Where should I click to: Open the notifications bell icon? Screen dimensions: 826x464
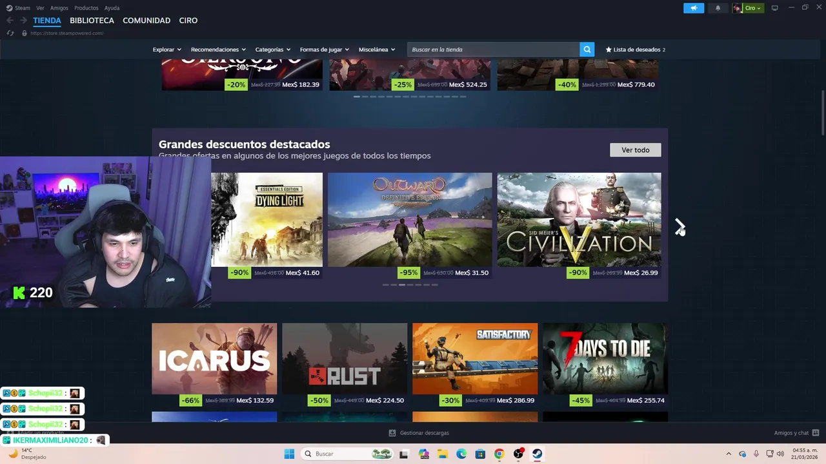[718, 8]
